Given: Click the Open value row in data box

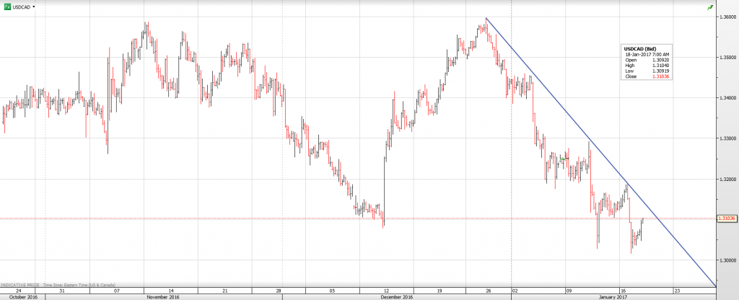Looking at the screenshot, I should click(x=647, y=60).
